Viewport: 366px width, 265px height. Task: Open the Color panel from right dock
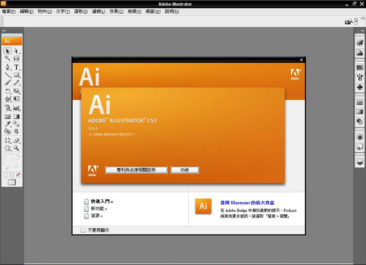(x=360, y=43)
